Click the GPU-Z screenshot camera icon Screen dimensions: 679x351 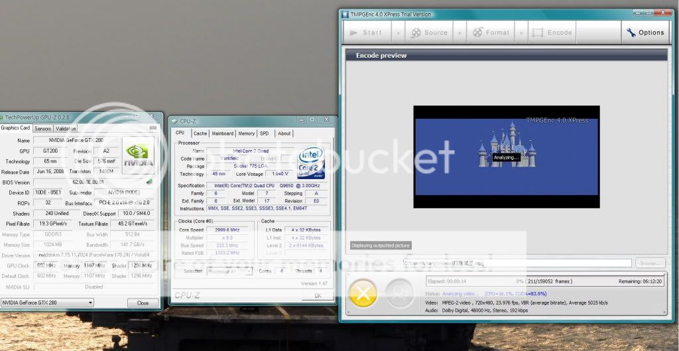[x=153, y=128]
